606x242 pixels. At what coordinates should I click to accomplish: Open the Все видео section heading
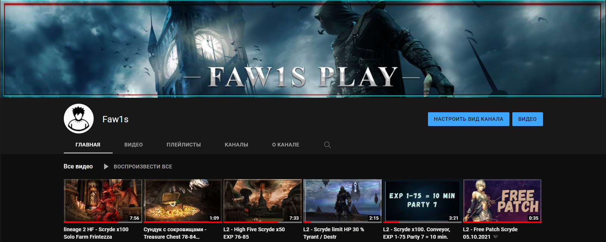(x=78, y=167)
